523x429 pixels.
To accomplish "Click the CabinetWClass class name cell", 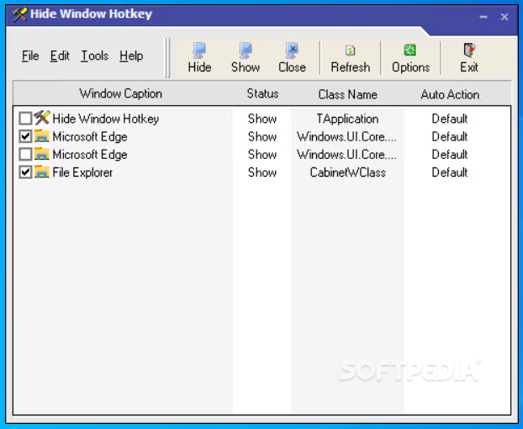I will [x=347, y=172].
